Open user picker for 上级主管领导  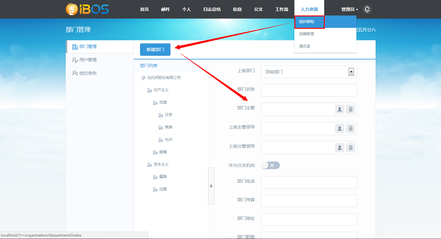(340, 128)
